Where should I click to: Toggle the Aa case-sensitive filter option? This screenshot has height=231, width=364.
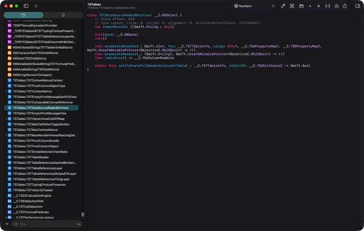[x=79, y=224]
